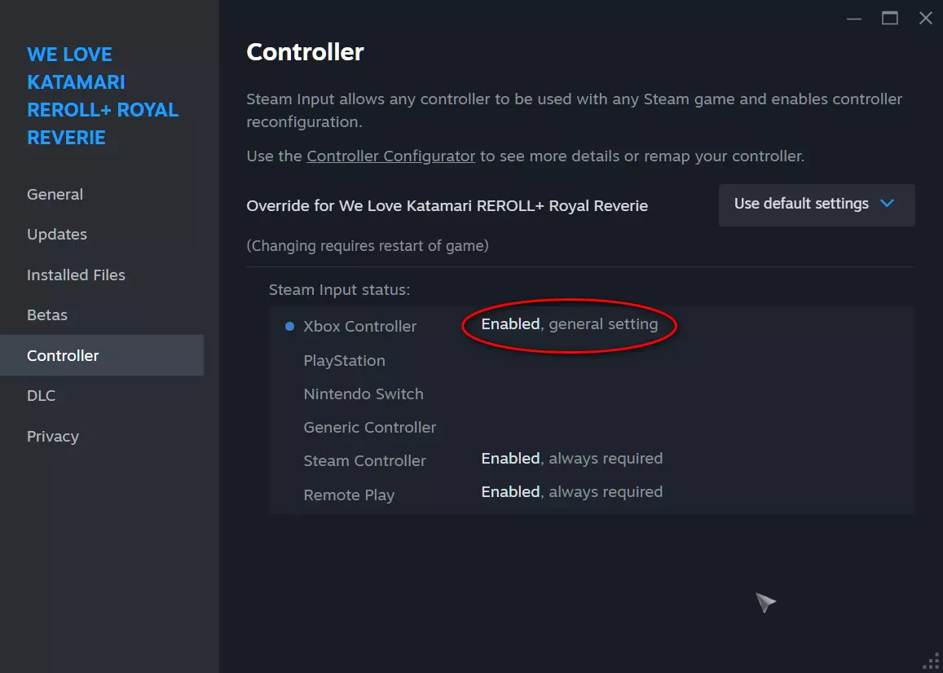Open the General settings tab
The width and height of the screenshot is (943, 673).
pos(55,195)
